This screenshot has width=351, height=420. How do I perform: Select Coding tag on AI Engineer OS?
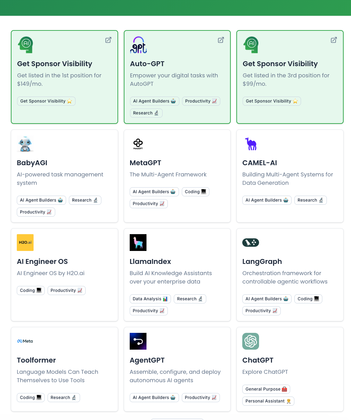point(31,290)
